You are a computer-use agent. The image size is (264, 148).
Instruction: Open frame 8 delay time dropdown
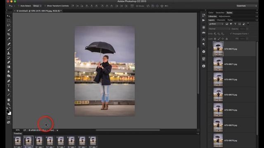pyautogui.click(x=93, y=147)
